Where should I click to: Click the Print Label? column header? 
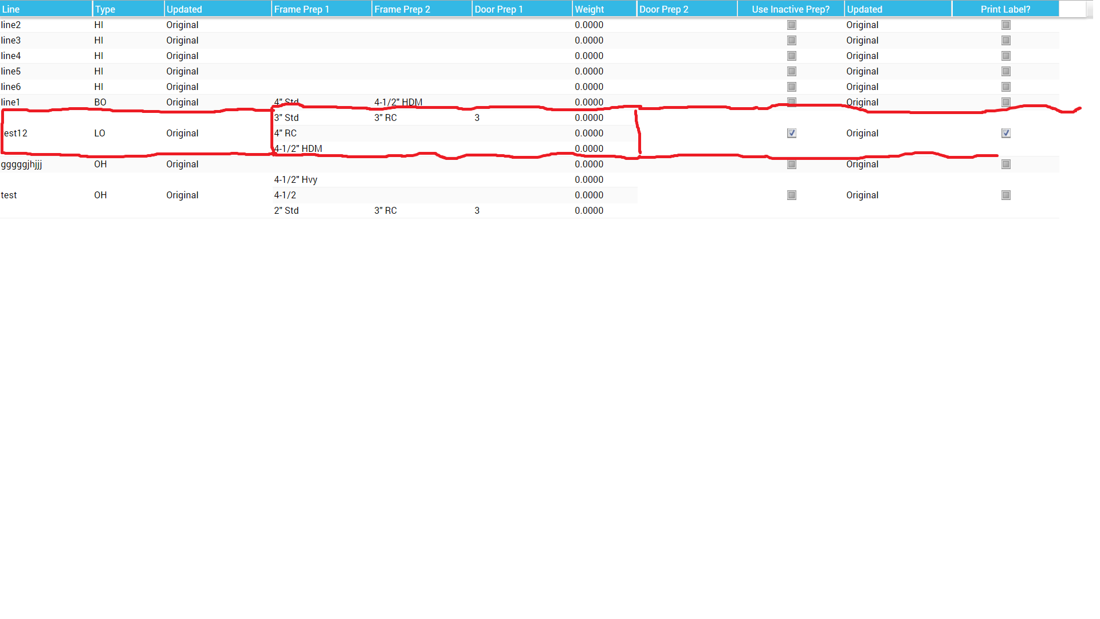[1005, 9]
